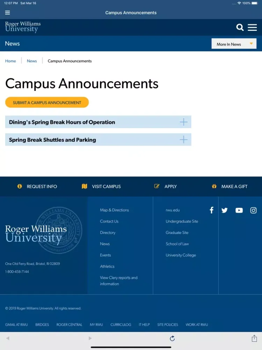The image size is (262, 350).
Task: Open School of Law link
Action: pos(177,244)
